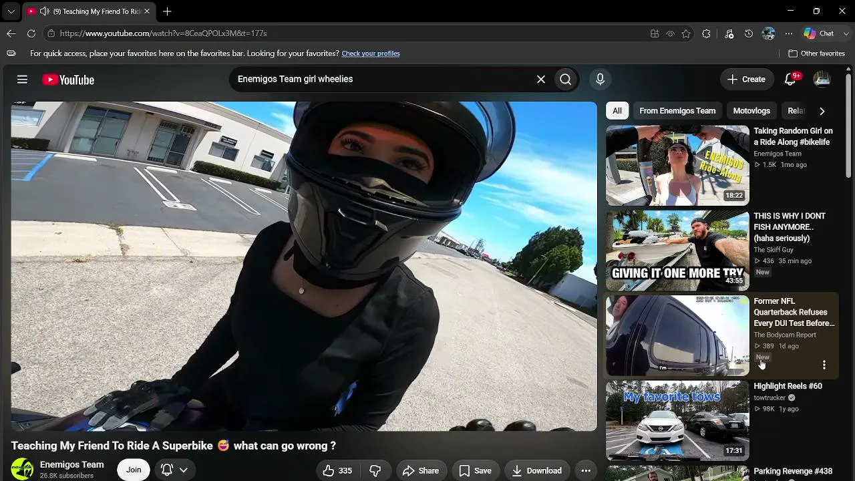Open Highlight Reels #60 thumbnail
The height and width of the screenshot is (481, 855).
coord(677,421)
